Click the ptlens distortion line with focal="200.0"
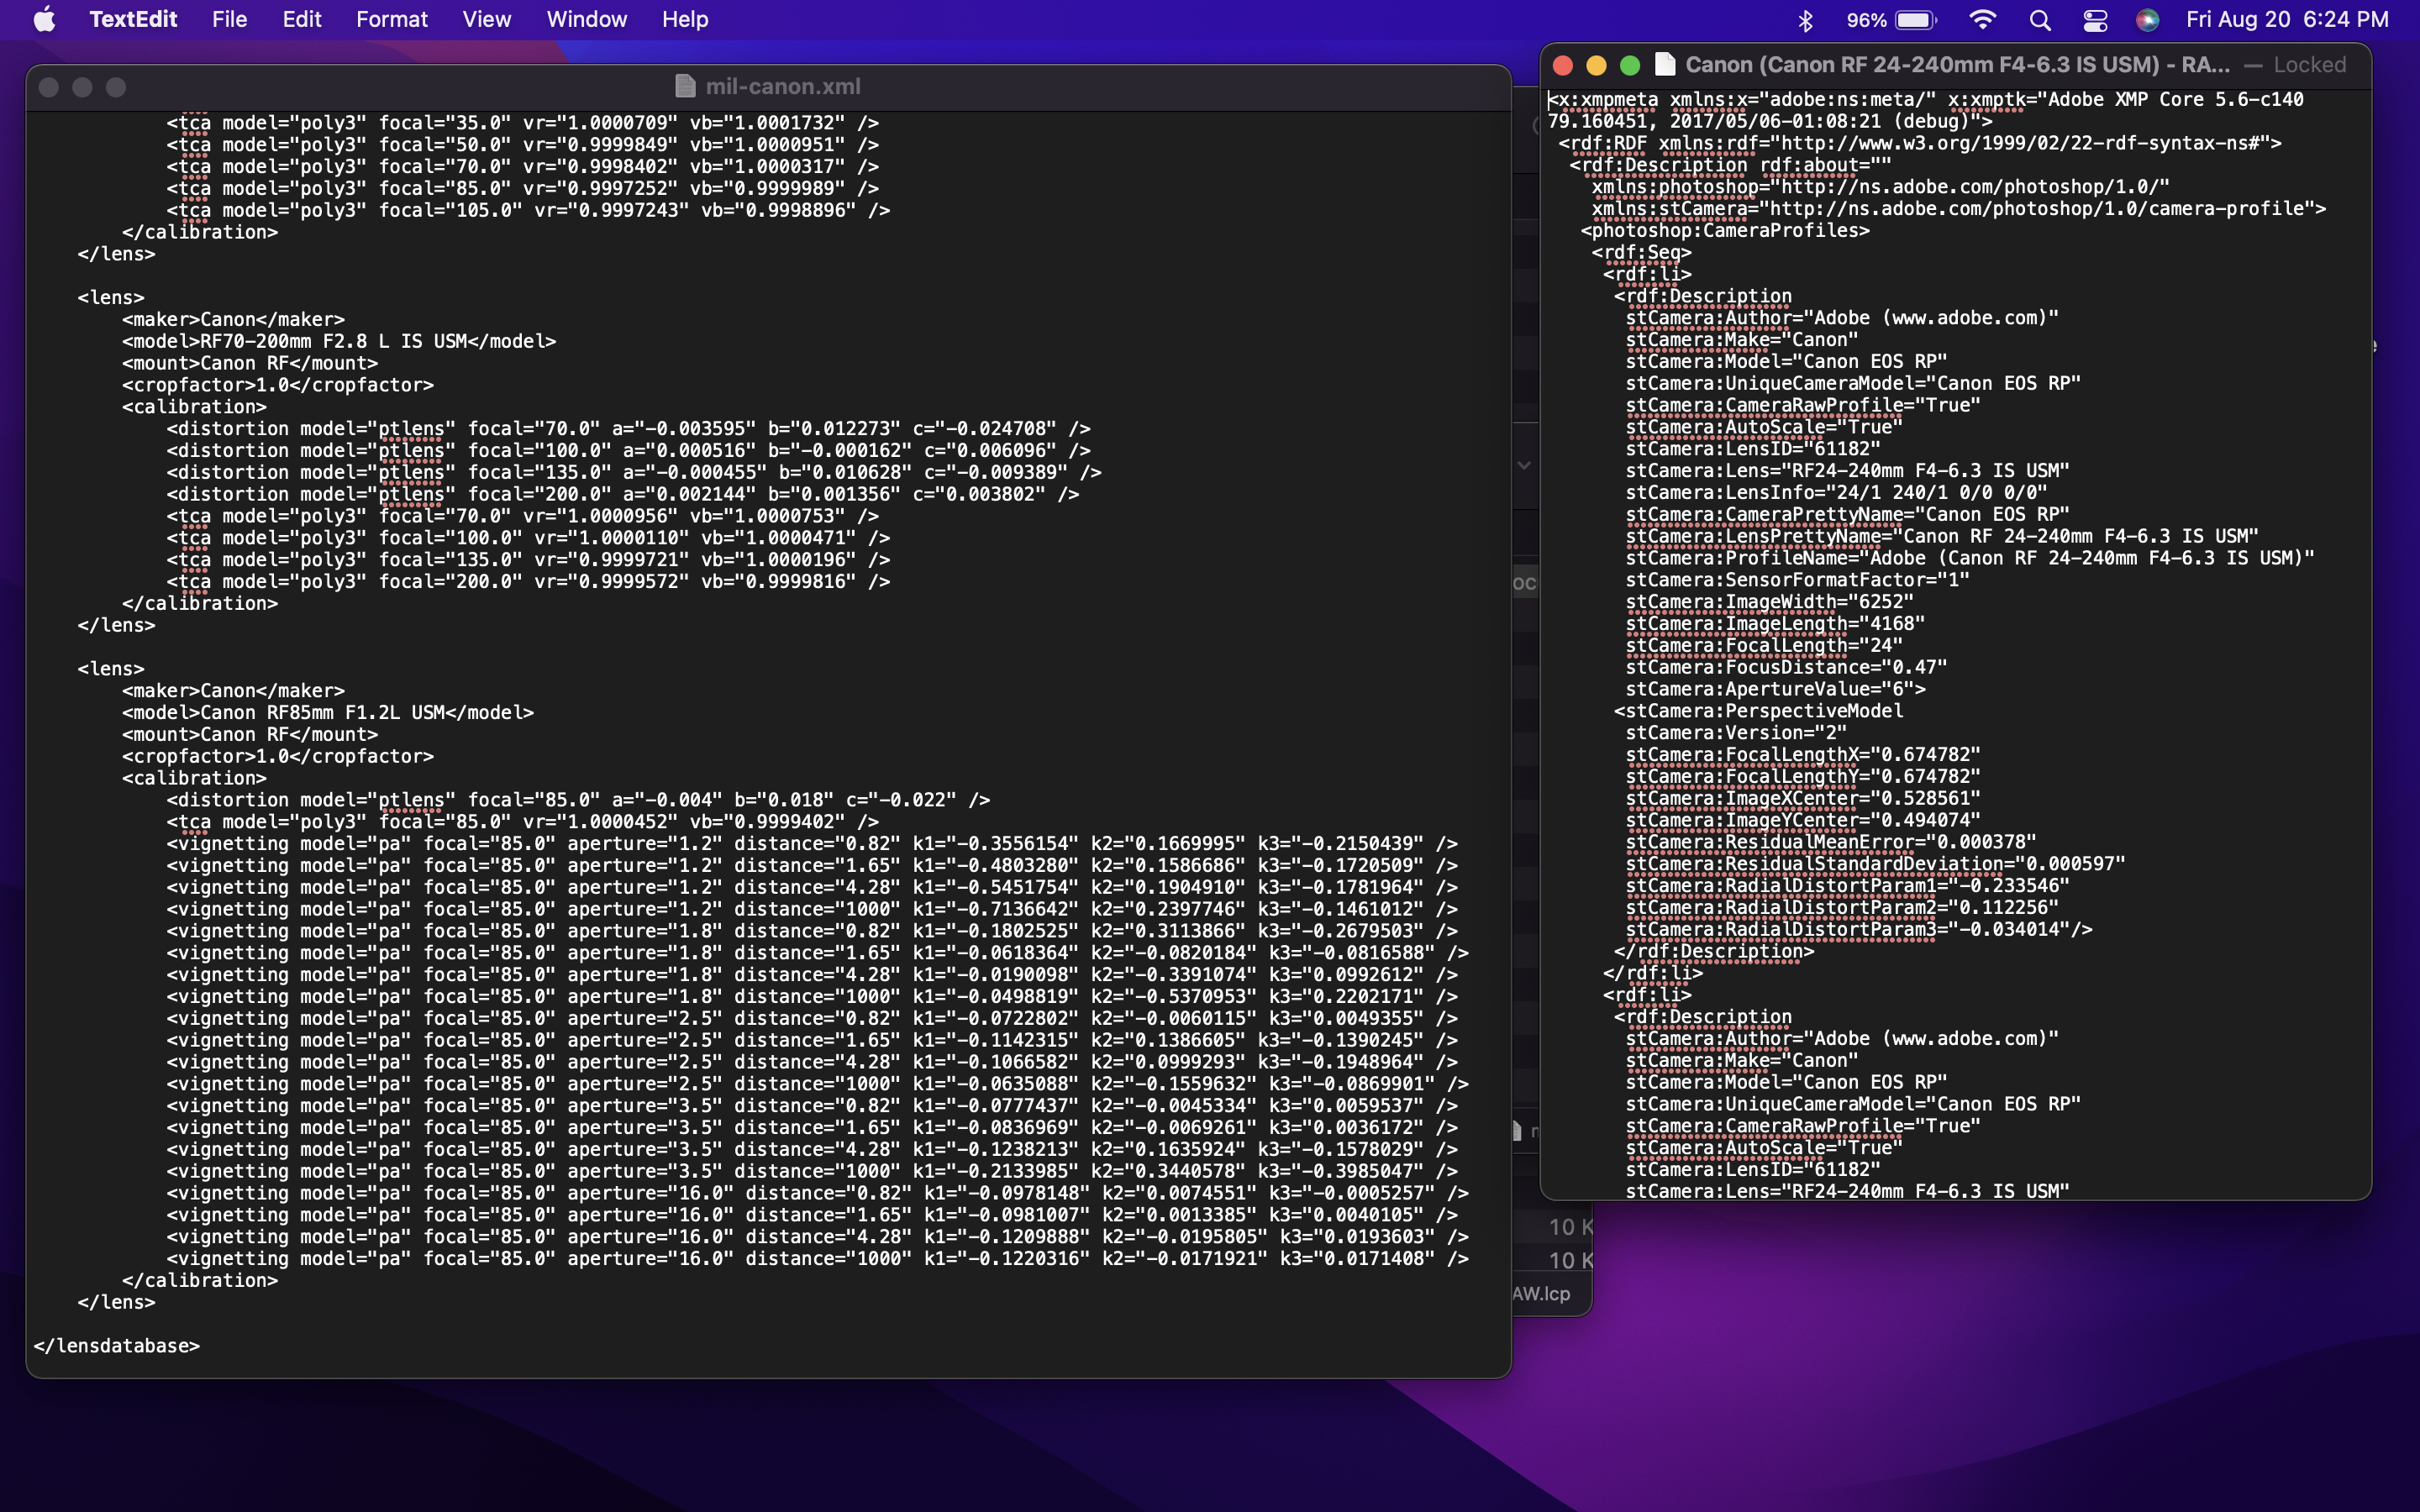The height and width of the screenshot is (1512, 2420). pyautogui.click(x=623, y=494)
